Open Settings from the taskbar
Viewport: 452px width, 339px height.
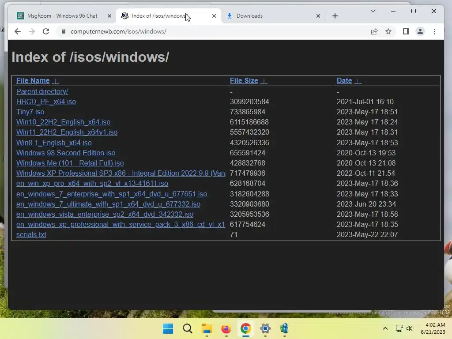(265, 328)
